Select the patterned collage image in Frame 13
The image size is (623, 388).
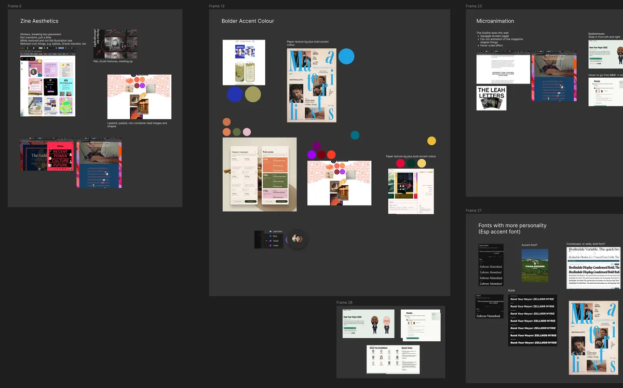coord(339,182)
